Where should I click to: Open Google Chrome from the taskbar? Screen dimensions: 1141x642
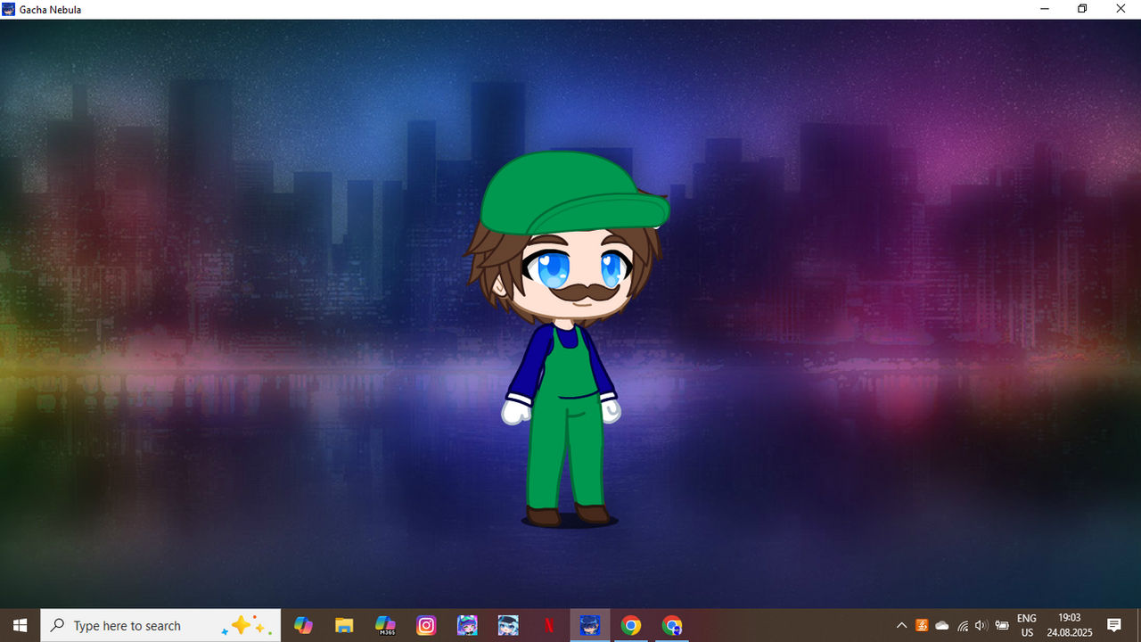click(x=631, y=625)
